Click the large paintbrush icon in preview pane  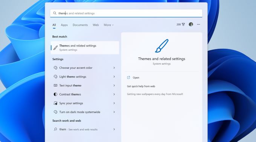pos(162,46)
